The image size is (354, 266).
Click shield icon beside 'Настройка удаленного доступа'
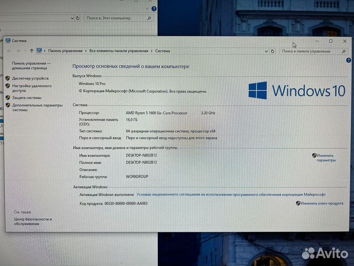click(8, 86)
